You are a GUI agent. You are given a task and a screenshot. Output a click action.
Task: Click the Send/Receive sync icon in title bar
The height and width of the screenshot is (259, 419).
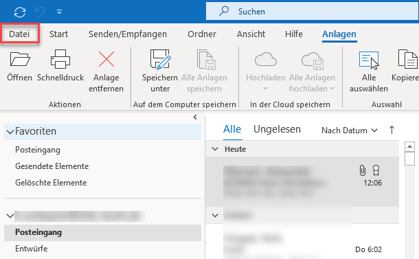(x=20, y=12)
